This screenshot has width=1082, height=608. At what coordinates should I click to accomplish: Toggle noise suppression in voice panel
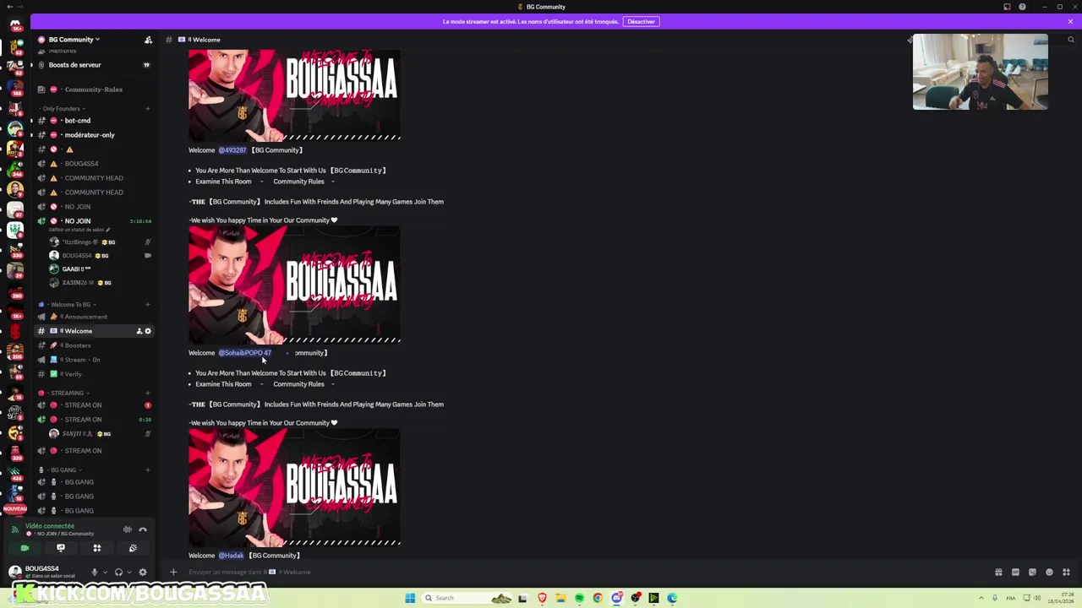pos(128,529)
